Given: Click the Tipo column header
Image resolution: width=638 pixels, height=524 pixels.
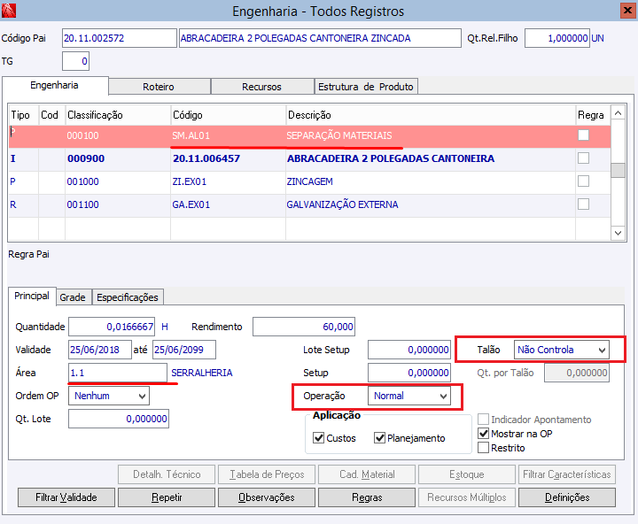Looking at the screenshot, I should pyautogui.click(x=24, y=115).
